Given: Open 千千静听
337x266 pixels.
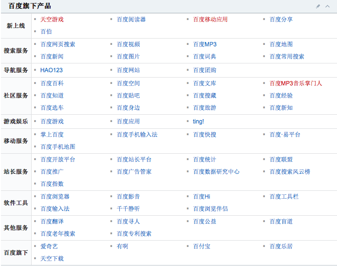Looking at the screenshot, I should point(128,209).
